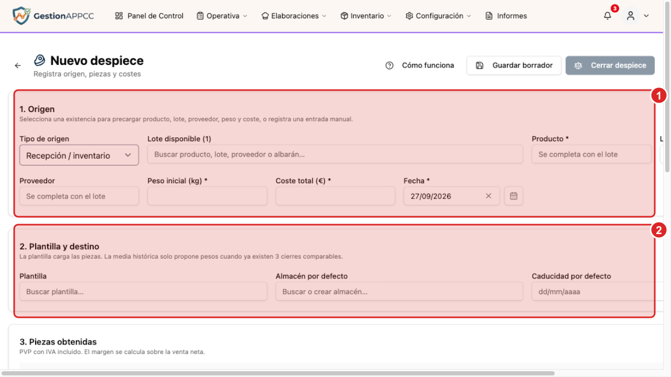Focus the Lote disponible search field

(335, 154)
